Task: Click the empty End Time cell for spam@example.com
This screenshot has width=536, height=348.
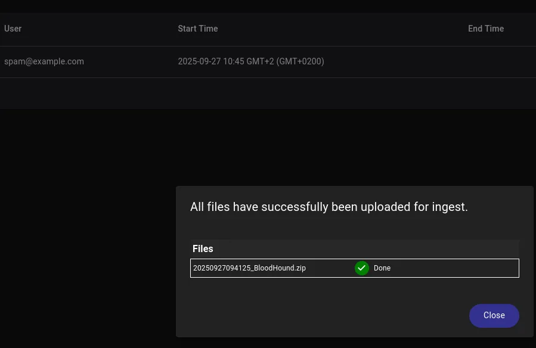Action: 495,62
